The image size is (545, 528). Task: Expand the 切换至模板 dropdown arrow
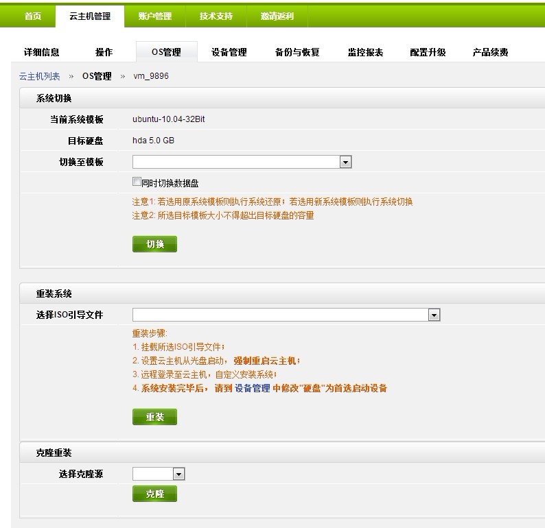(x=345, y=162)
